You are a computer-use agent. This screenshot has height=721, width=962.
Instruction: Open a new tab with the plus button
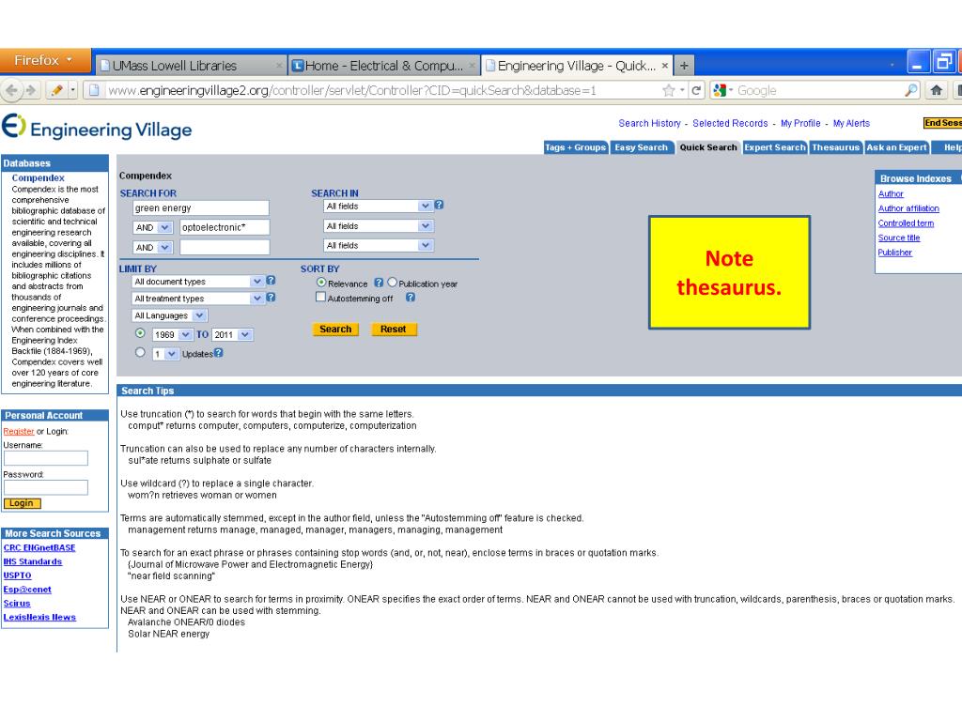pos(684,65)
